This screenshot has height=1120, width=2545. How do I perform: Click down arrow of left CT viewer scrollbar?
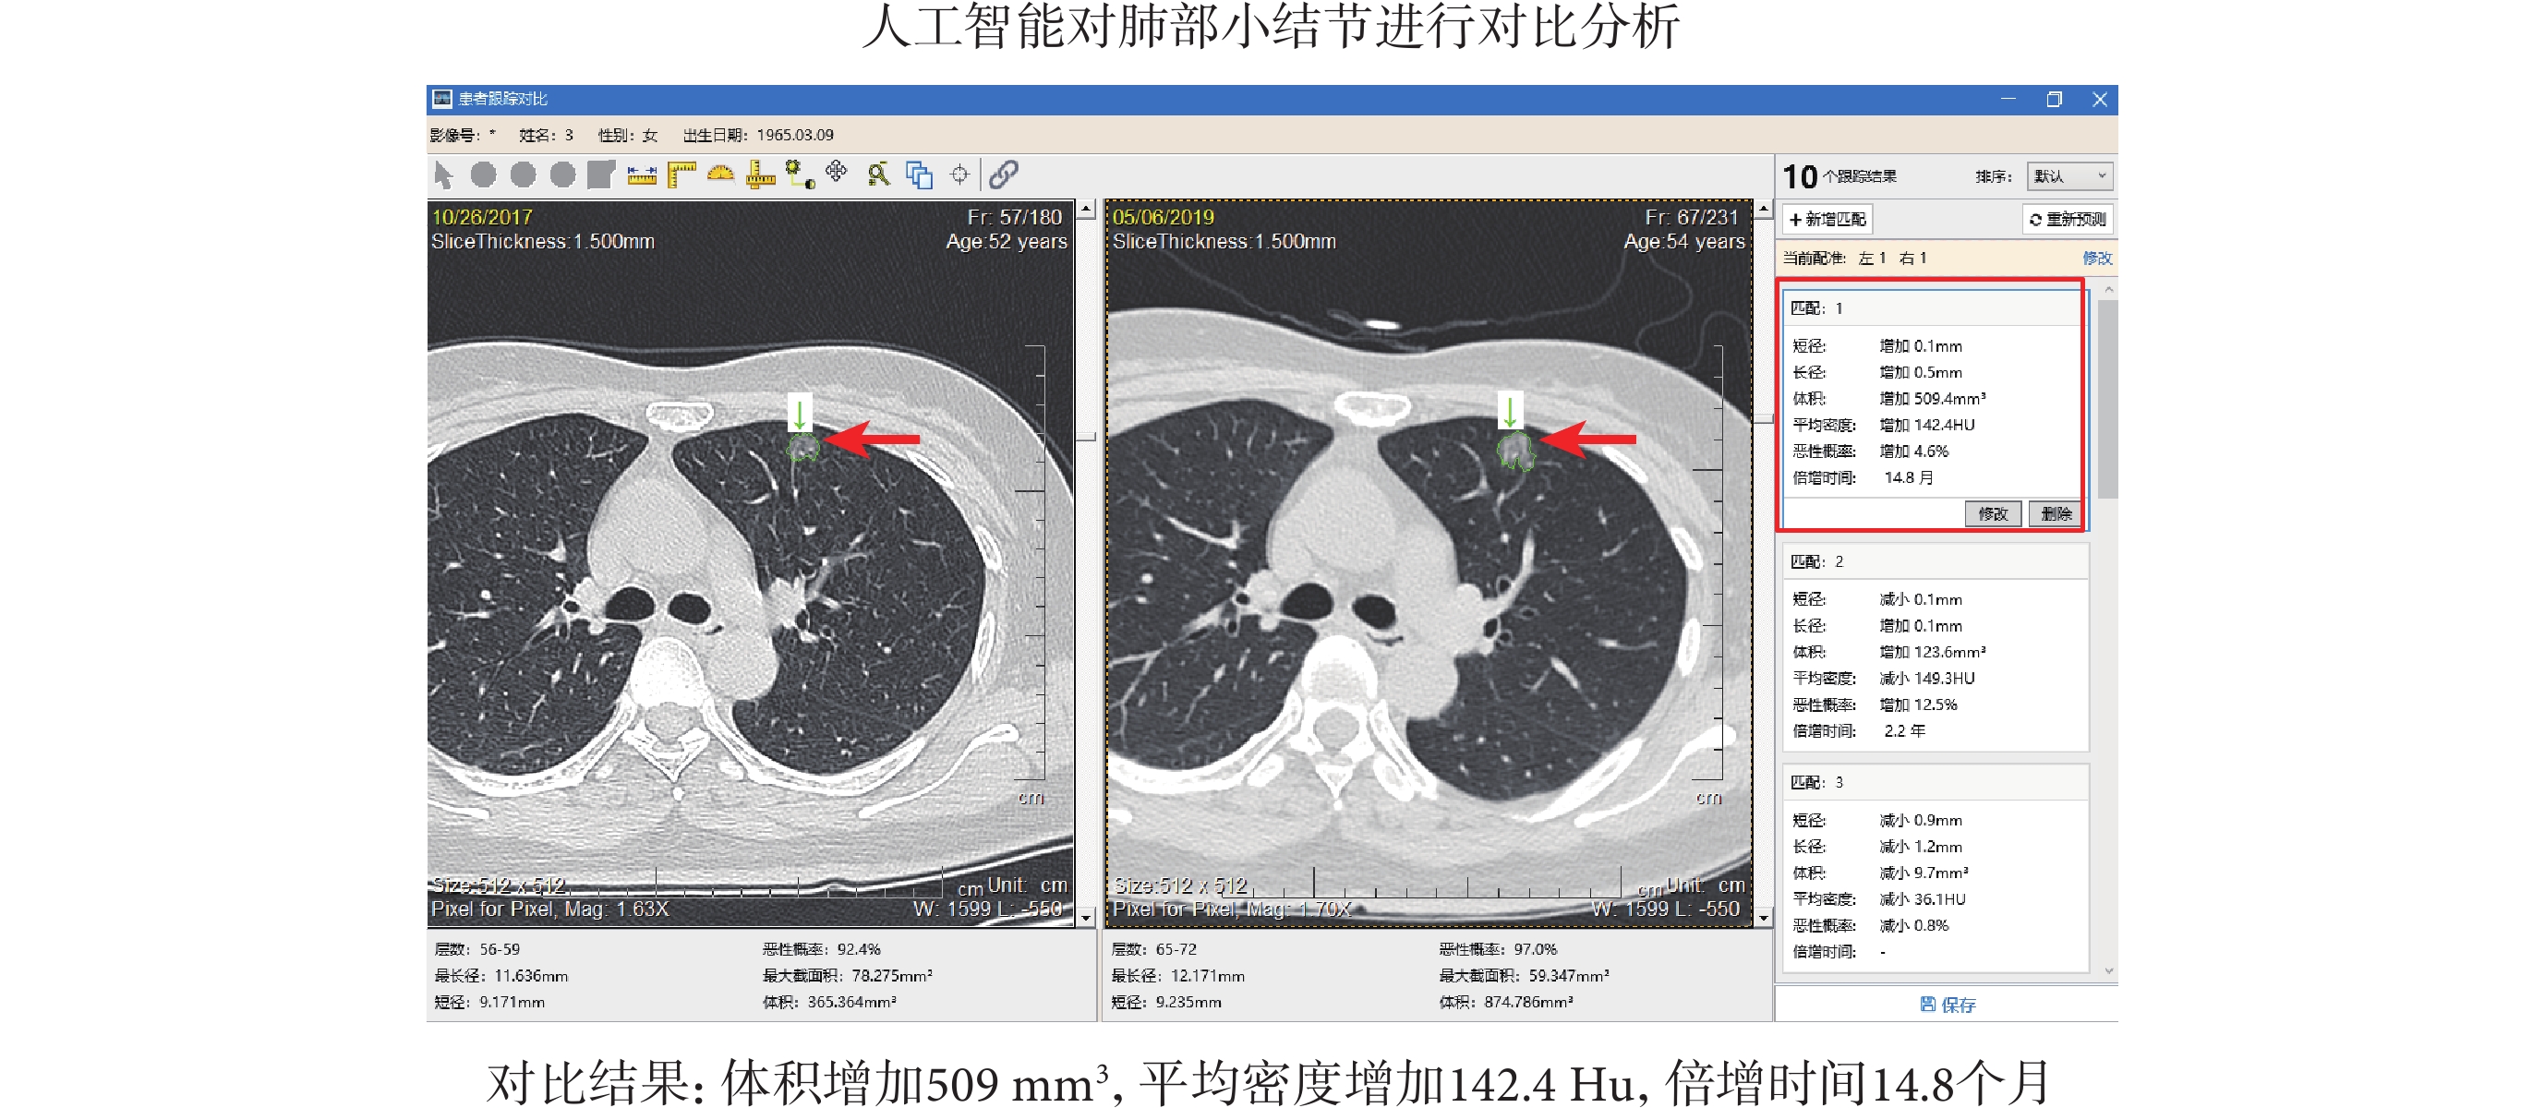(x=1086, y=918)
